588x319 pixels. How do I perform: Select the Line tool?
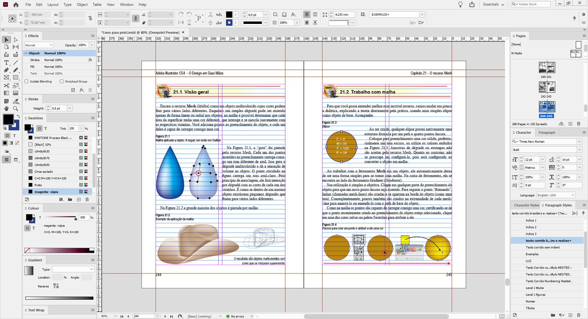(x=16, y=62)
